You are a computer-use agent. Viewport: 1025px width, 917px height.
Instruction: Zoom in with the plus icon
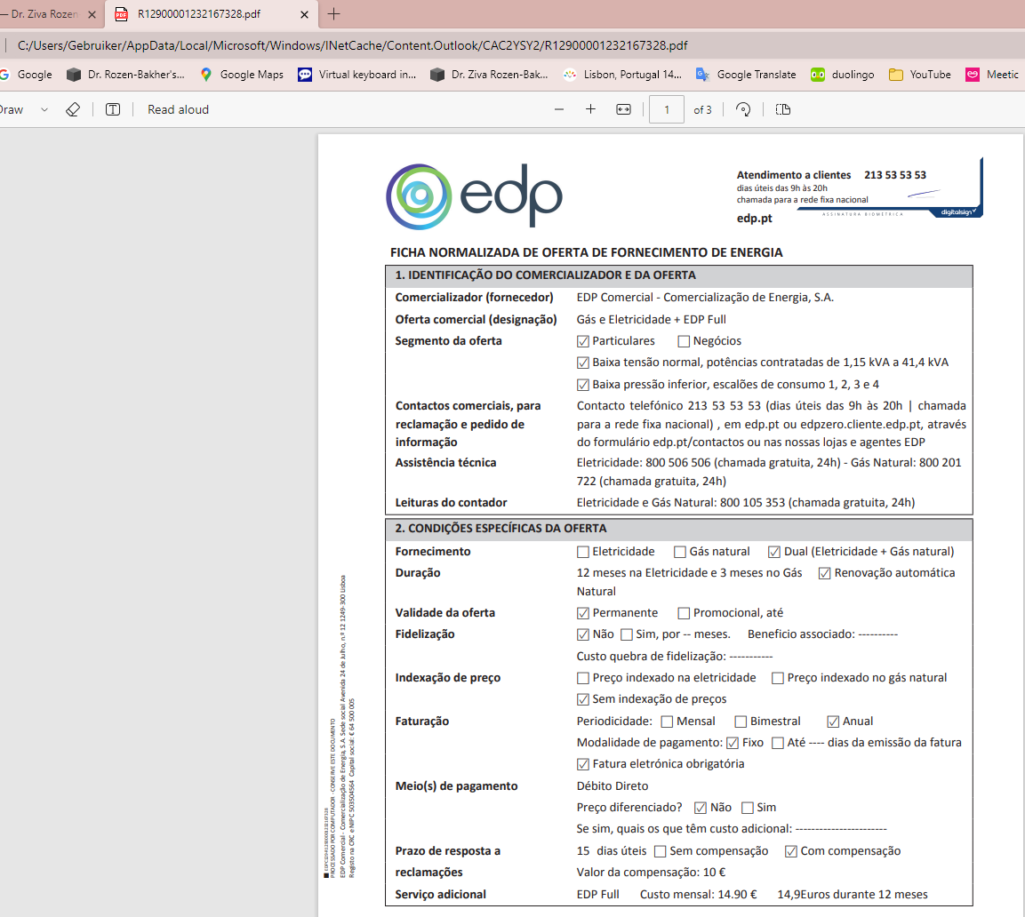pos(590,110)
